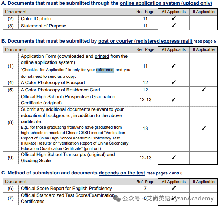Click ref page '12' in Residence Card row
This screenshot has width=220, height=207.
[x=145, y=90]
